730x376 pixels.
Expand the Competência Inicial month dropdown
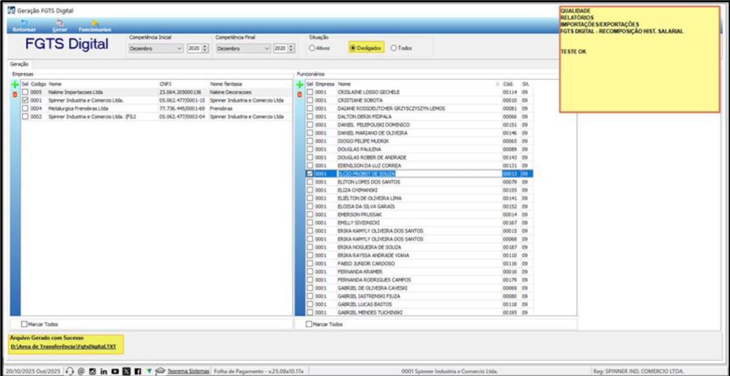click(179, 49)
